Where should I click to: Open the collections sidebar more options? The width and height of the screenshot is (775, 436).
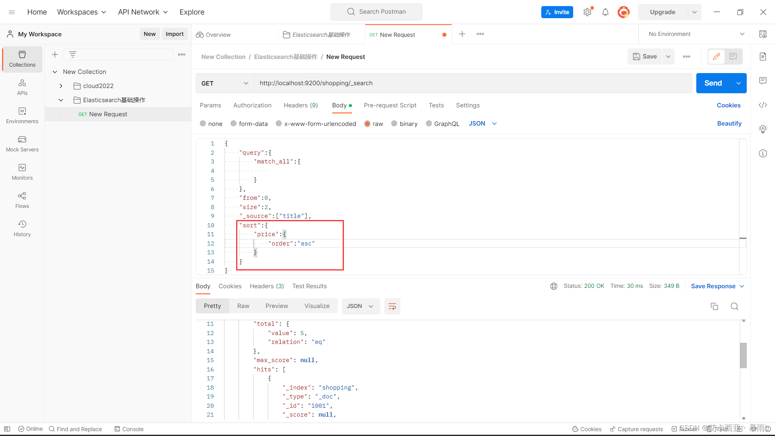pyautogui.click(x=182, y=55)
